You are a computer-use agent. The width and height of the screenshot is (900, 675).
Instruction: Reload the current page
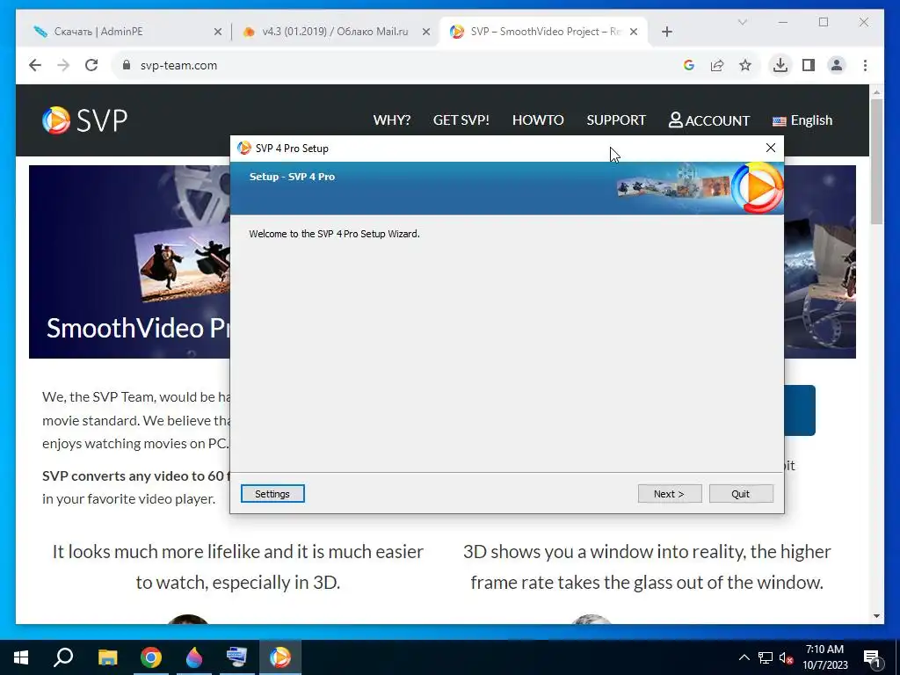91,65
